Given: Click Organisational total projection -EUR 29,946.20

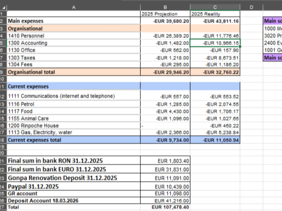Looking at the screenshot, I should 165,72.
